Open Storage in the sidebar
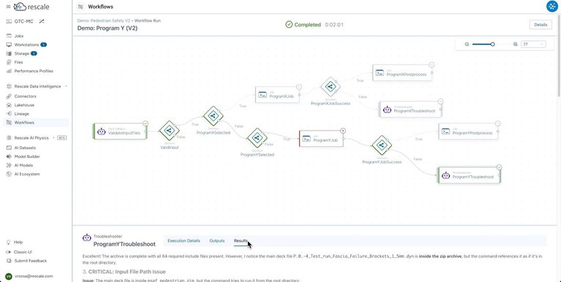Screen dimensions: 561x282 coord(22,53)
